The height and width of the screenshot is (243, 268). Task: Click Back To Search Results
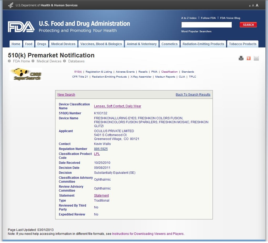(x=193, y=94)
